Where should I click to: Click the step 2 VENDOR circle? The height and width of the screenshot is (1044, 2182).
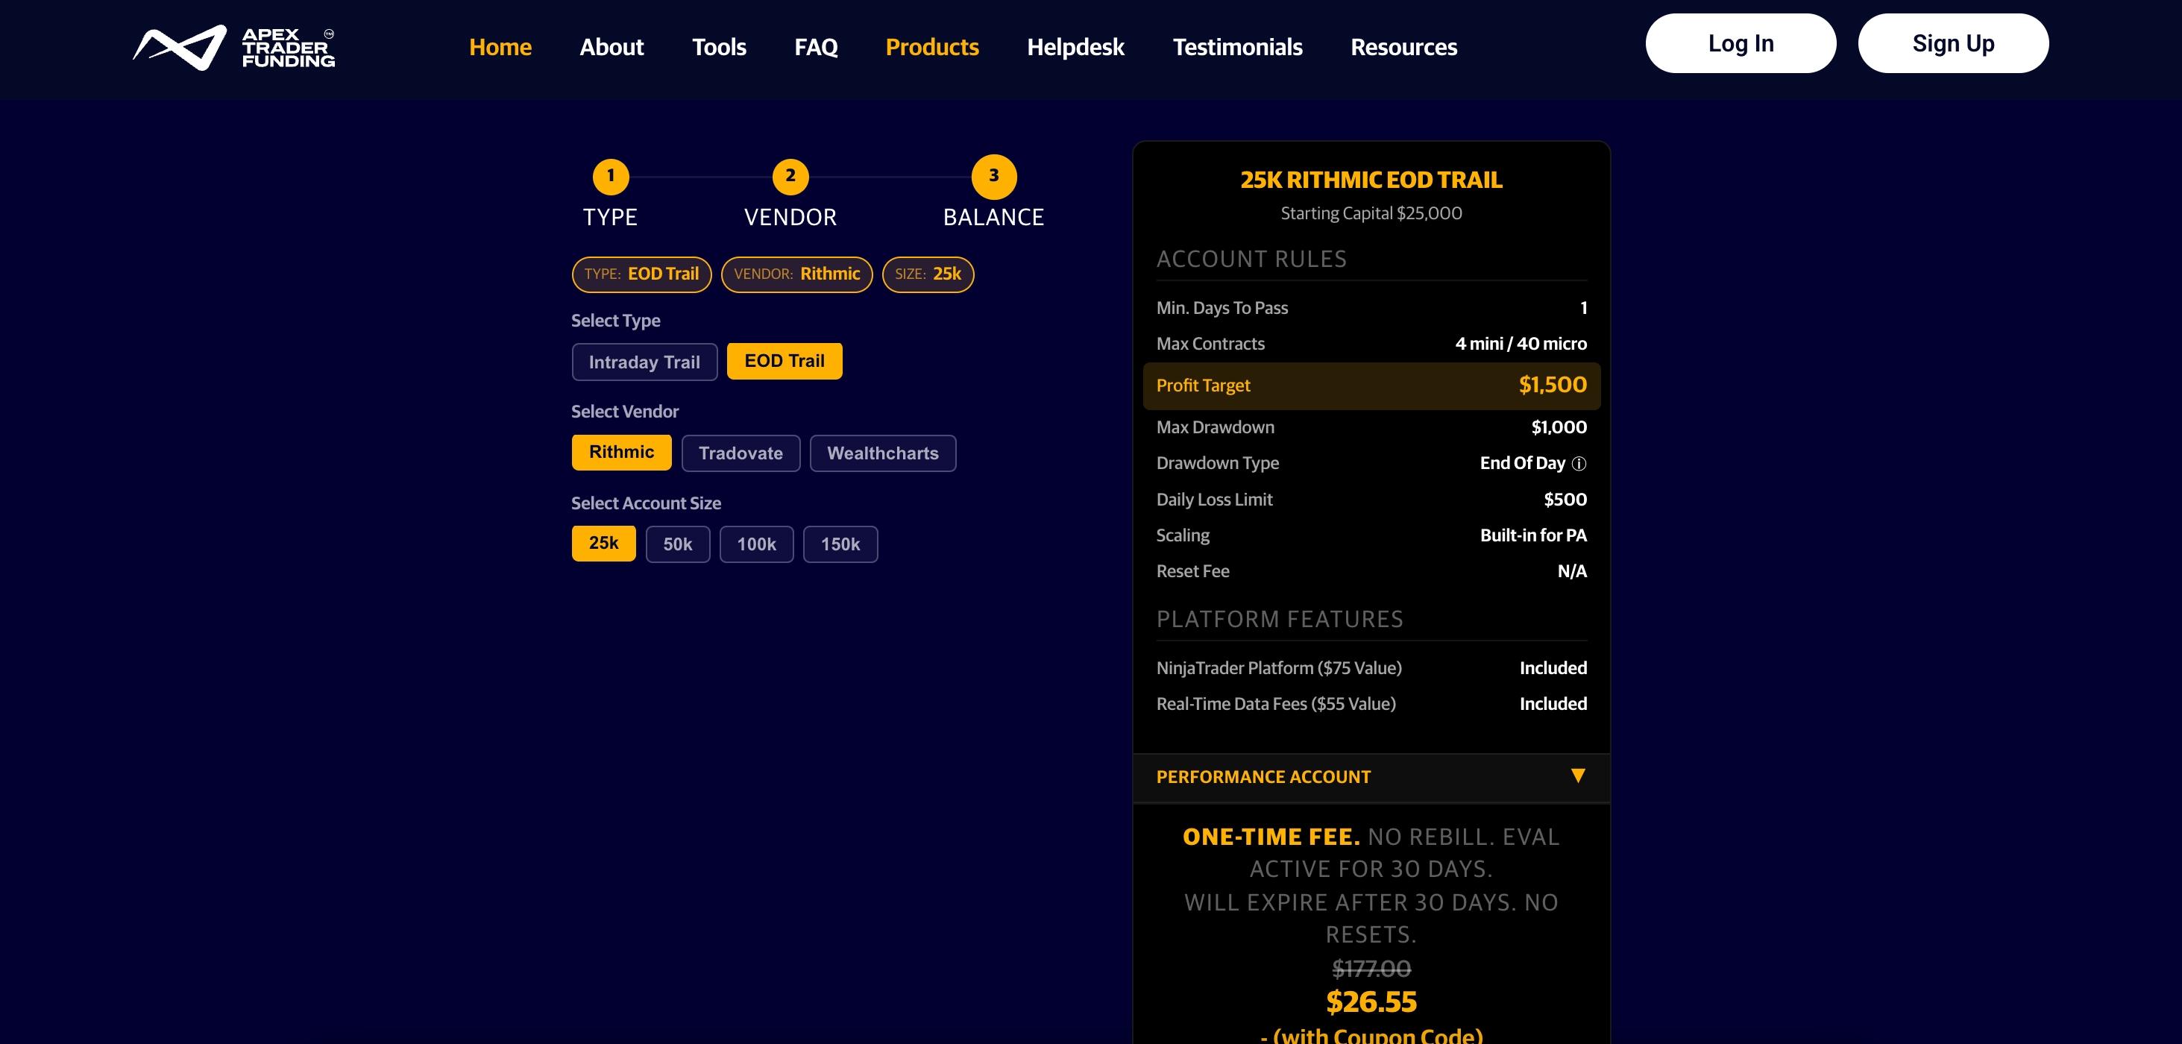790,177
